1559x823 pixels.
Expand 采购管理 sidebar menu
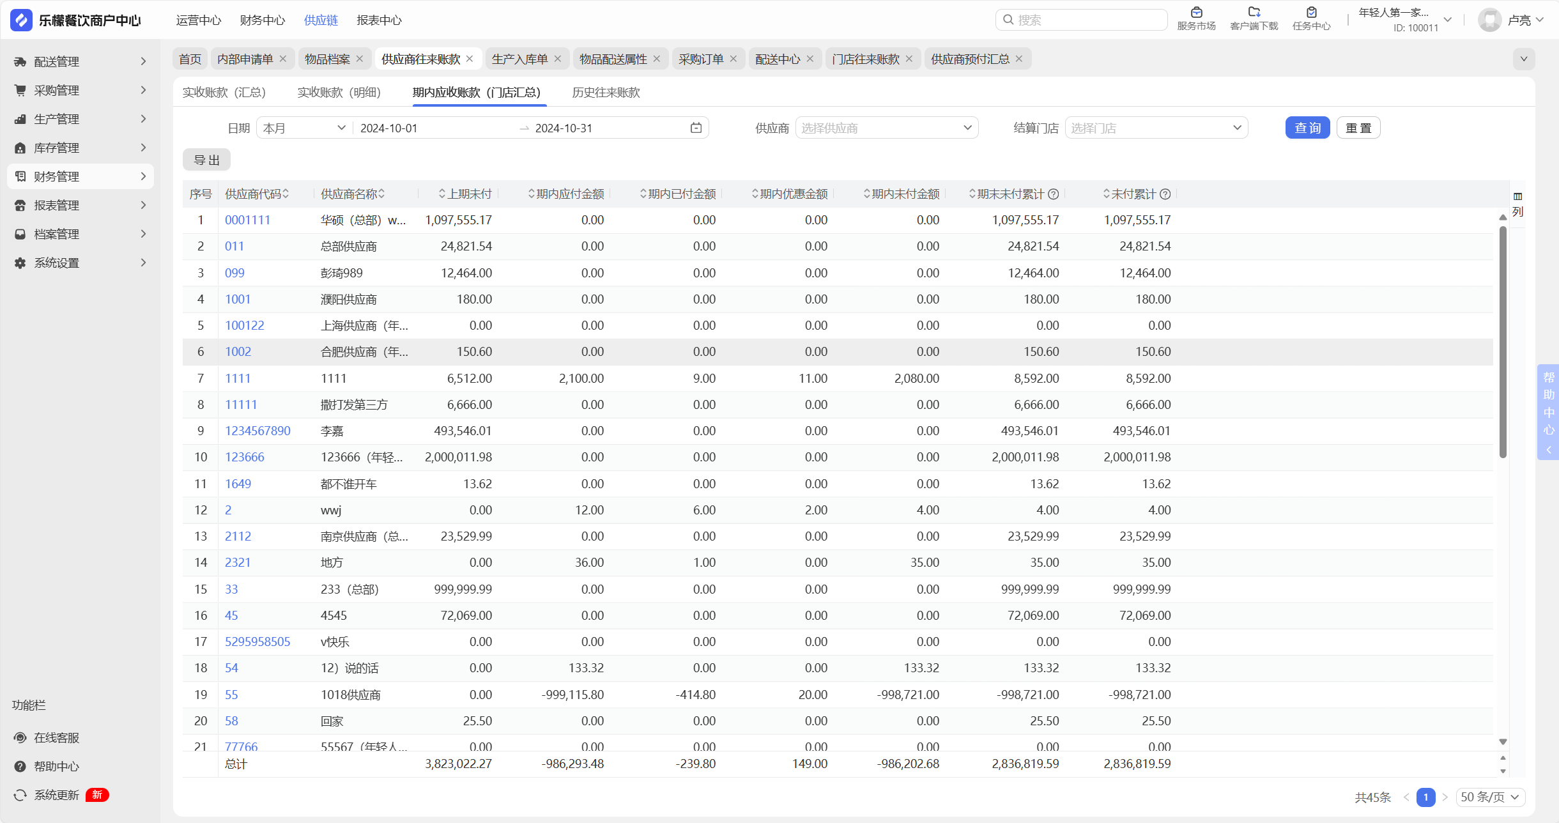(81, 90)
